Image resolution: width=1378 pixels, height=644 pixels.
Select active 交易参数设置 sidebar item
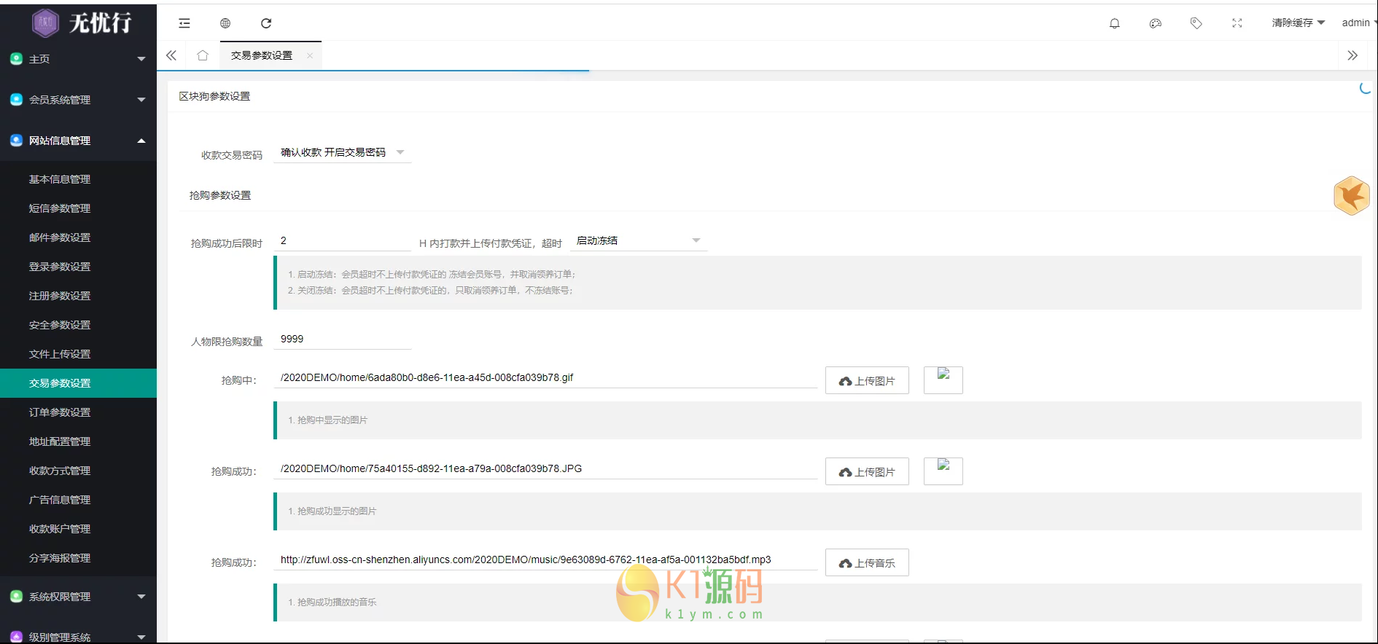tap(78, 383)
